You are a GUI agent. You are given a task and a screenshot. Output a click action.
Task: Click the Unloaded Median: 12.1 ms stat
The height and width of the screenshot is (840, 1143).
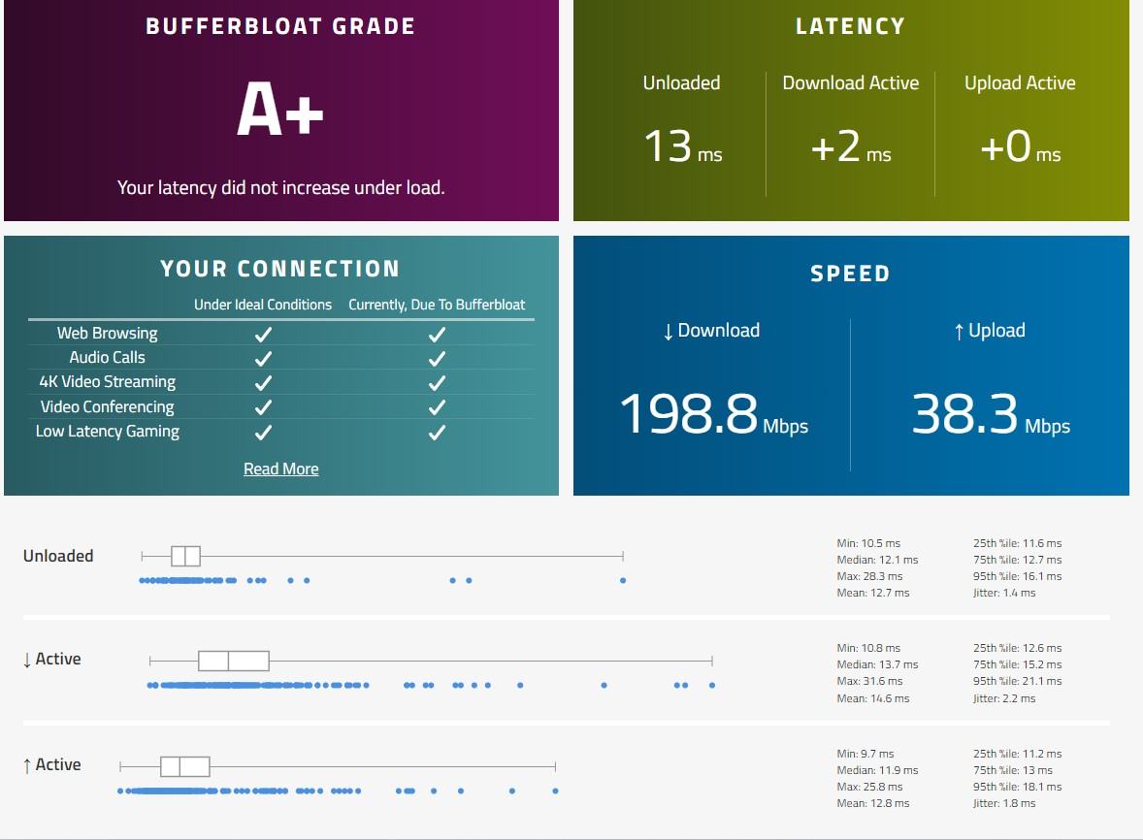tap(878, 560)
